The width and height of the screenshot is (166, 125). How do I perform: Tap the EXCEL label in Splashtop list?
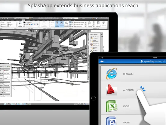(127, 106)
